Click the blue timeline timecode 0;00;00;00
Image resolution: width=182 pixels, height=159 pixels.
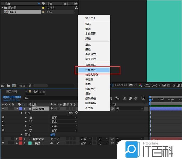12,97
